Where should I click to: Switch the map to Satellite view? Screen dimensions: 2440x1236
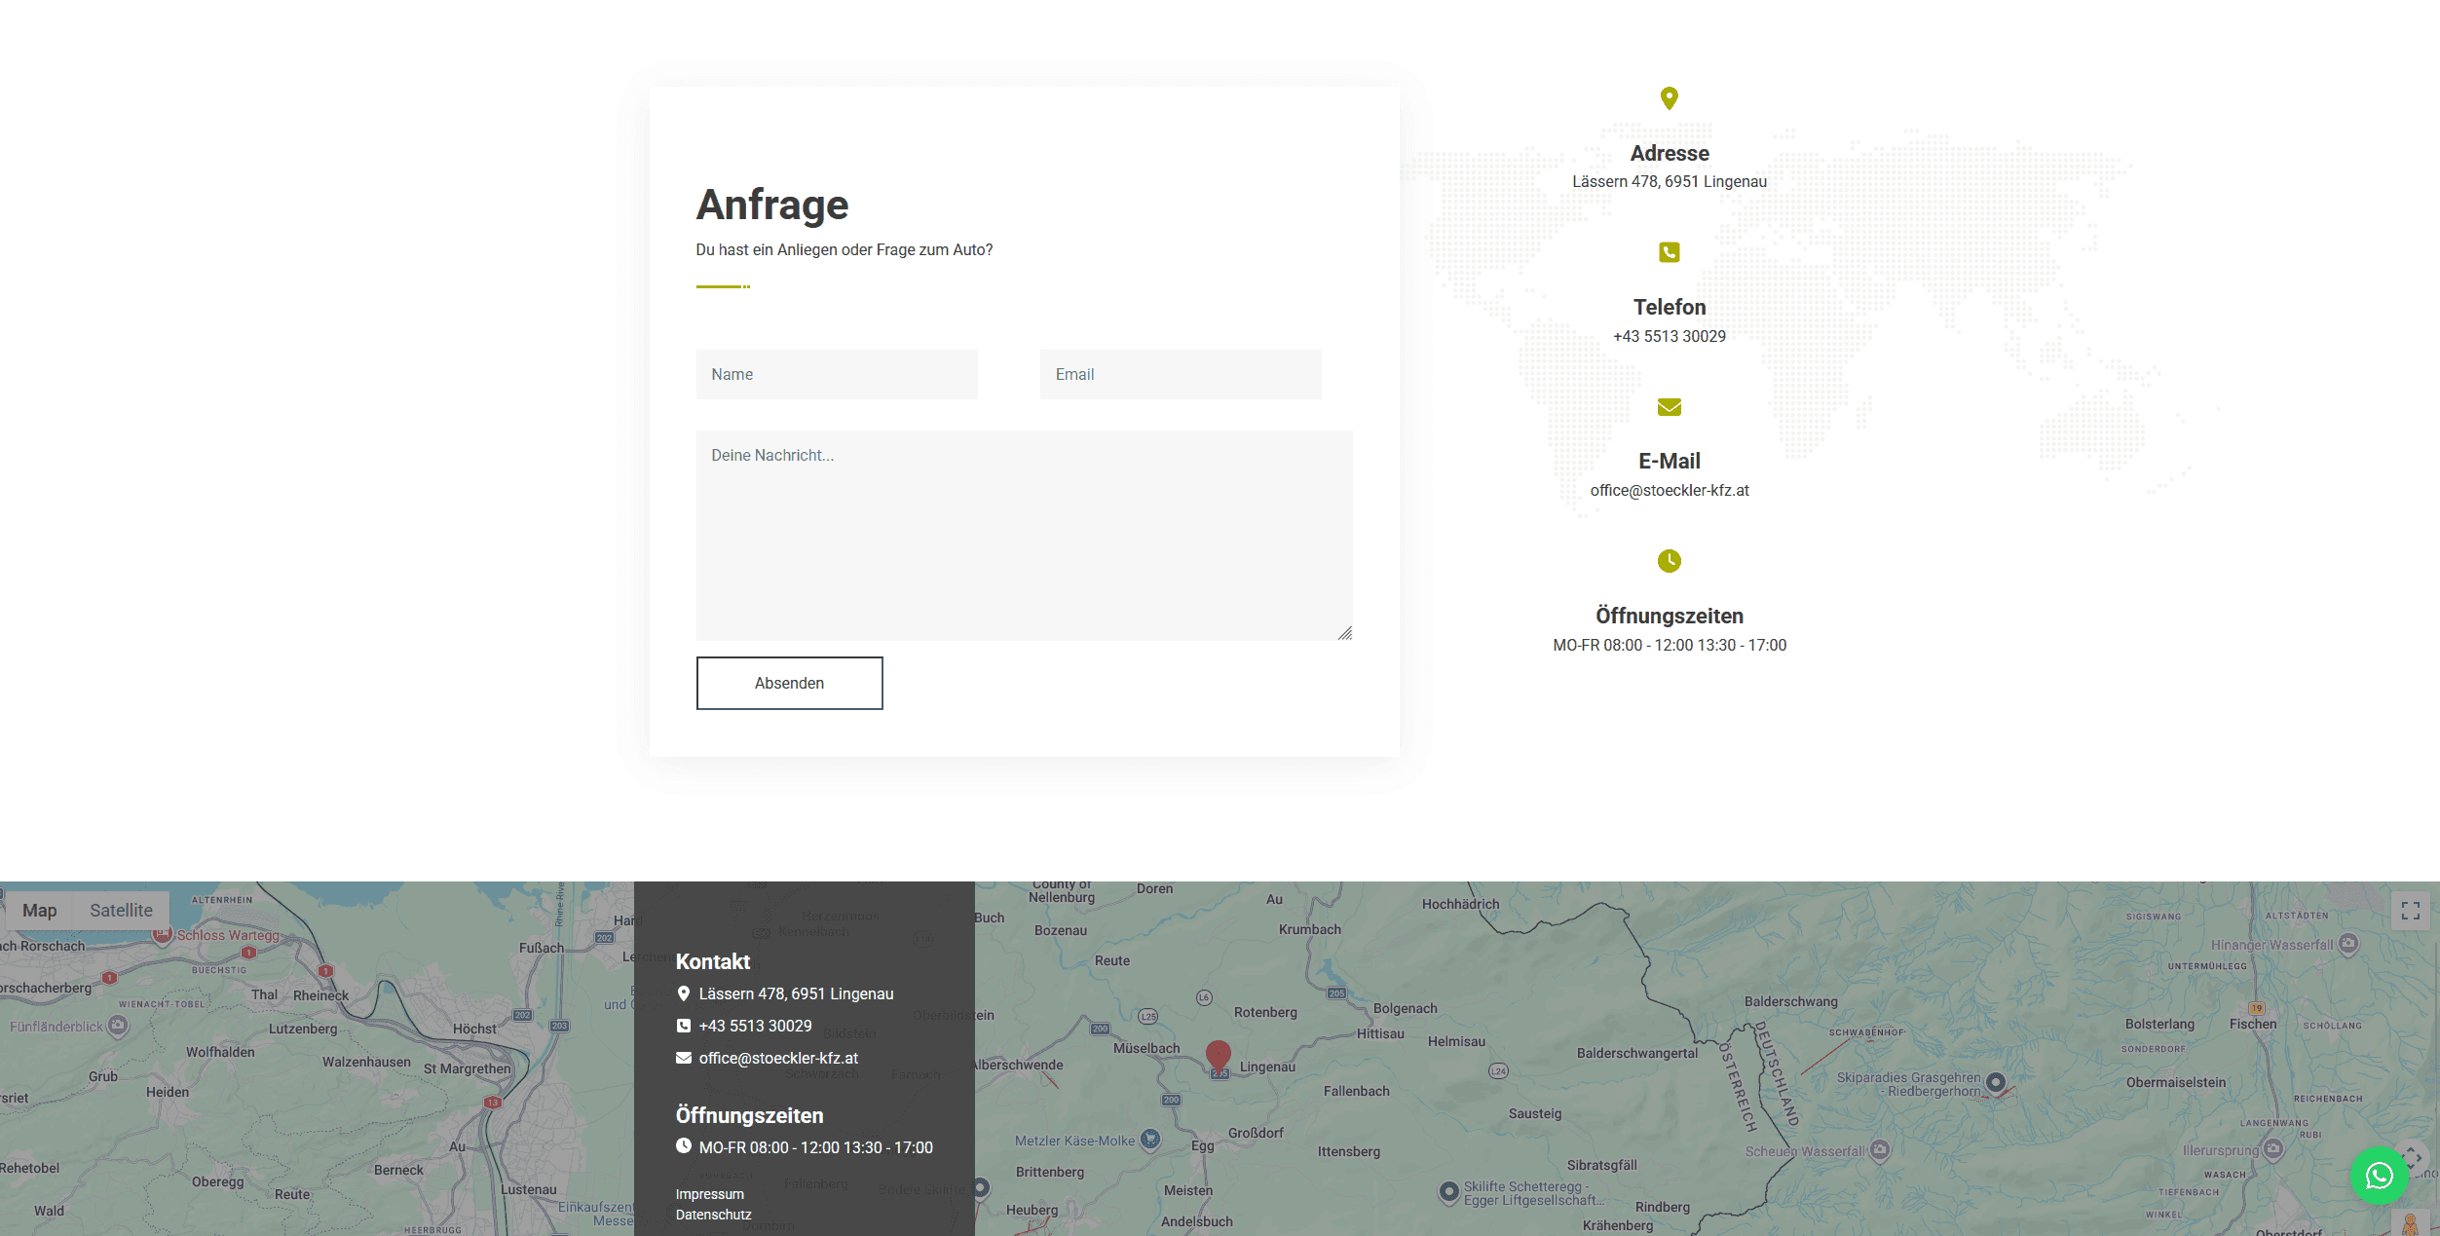(121, 911)
